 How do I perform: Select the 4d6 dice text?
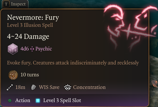[x=25, y=49]
